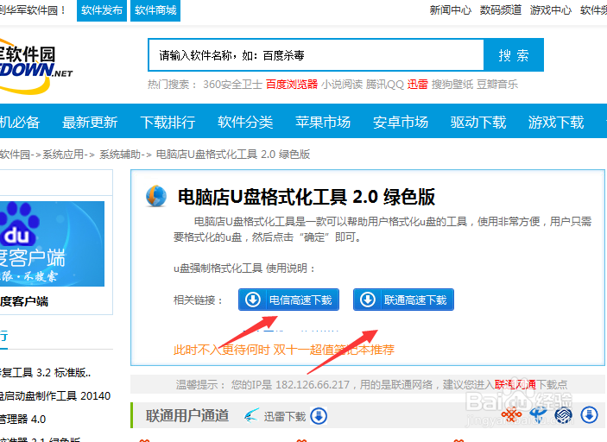The image size is (607, 442).
Task: Click the software icon beside the page title
Action: (156, 196)
